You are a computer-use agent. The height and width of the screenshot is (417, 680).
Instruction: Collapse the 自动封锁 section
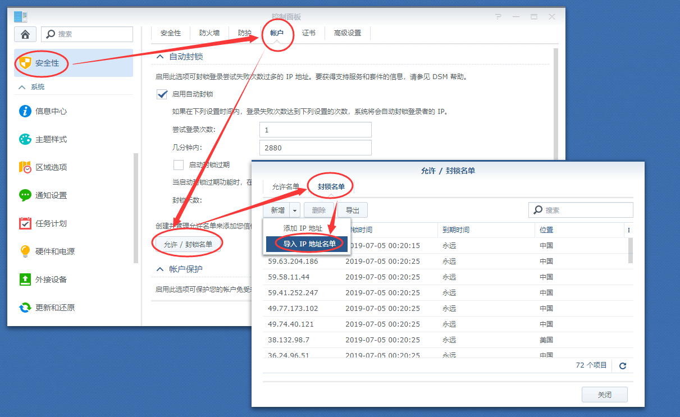point(159,57)
